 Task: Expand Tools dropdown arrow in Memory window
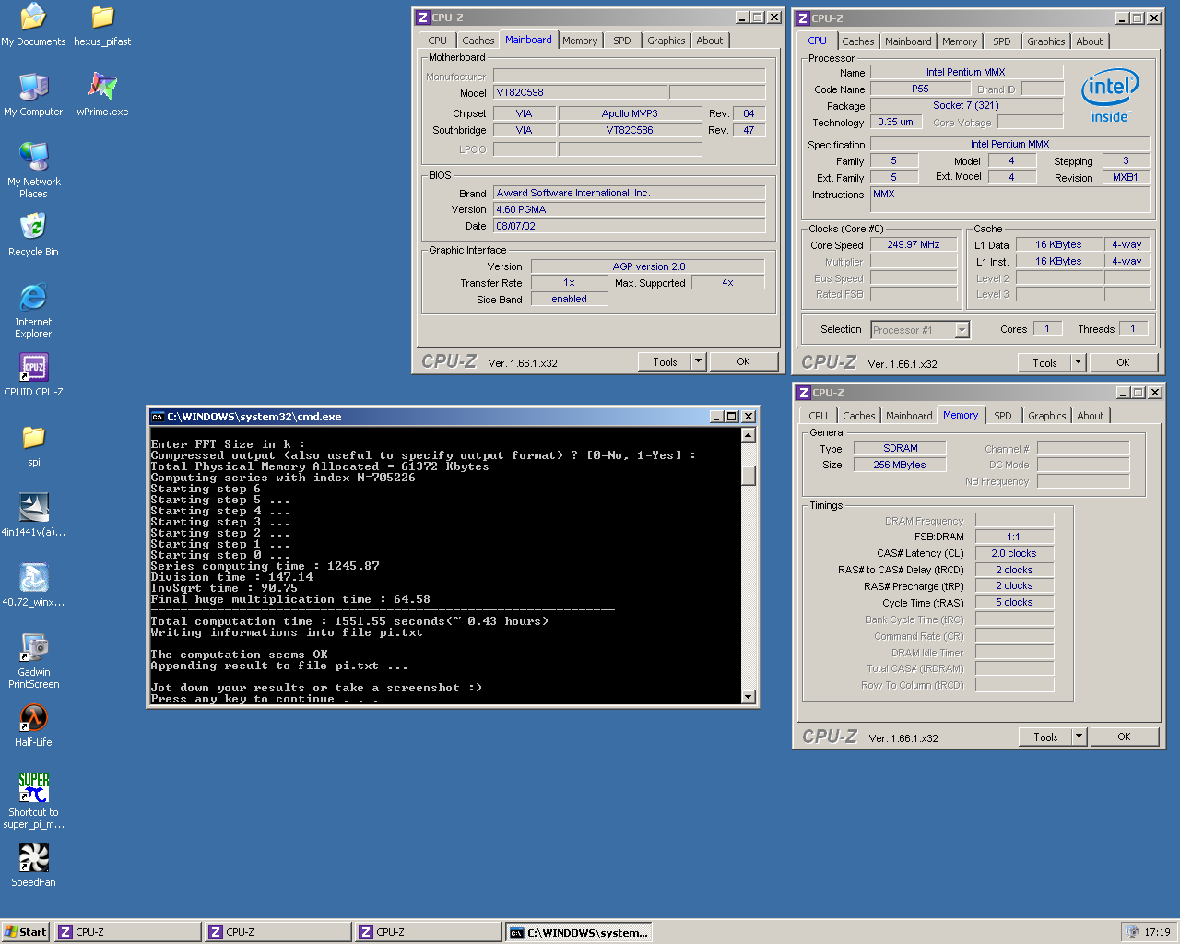[x=1079, y=737]
